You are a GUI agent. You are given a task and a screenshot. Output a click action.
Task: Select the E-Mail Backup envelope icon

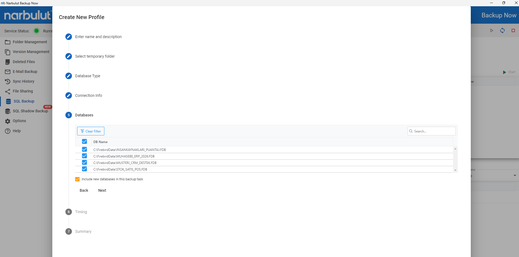coord(8,72)
